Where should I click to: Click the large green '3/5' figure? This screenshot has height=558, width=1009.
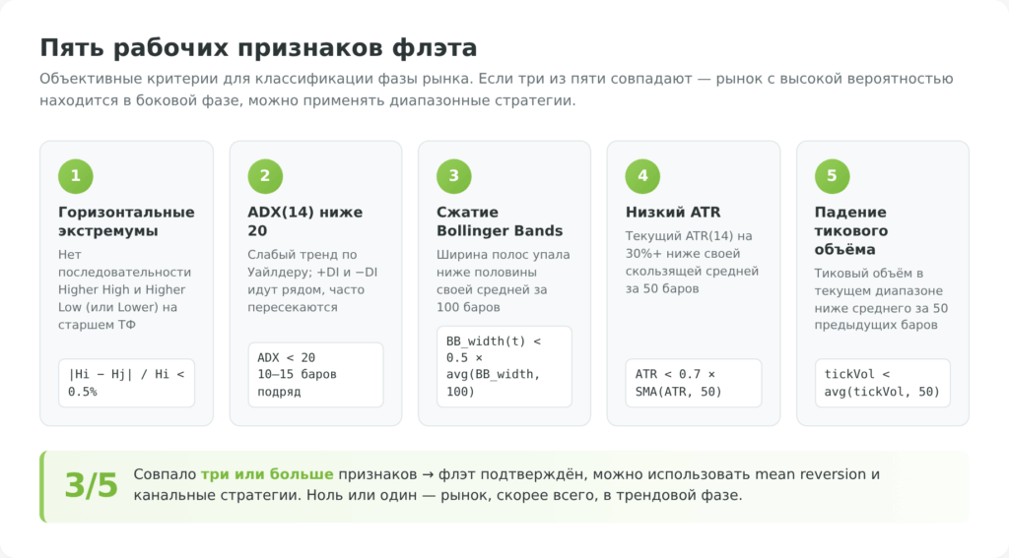pyautogui.click(x=92, y=485)
